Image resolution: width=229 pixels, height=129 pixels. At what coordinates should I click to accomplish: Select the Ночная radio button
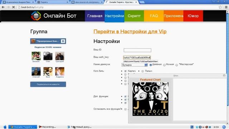pos(164,65)
